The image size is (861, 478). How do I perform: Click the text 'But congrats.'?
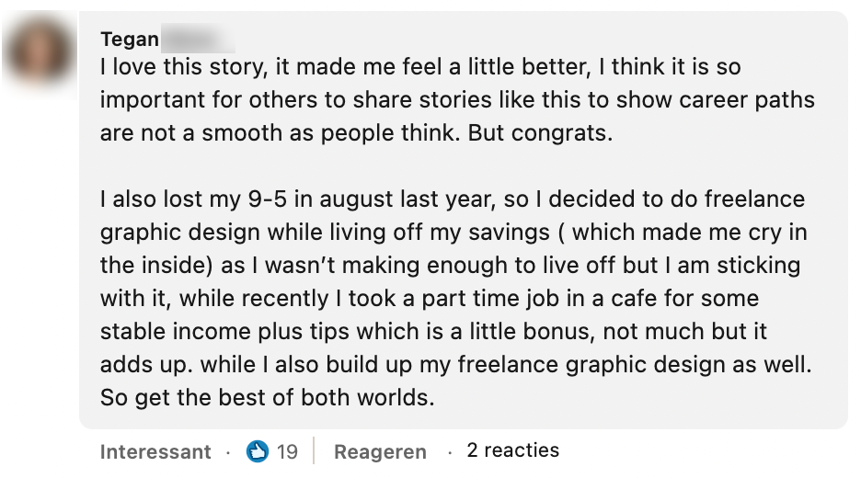539,133
